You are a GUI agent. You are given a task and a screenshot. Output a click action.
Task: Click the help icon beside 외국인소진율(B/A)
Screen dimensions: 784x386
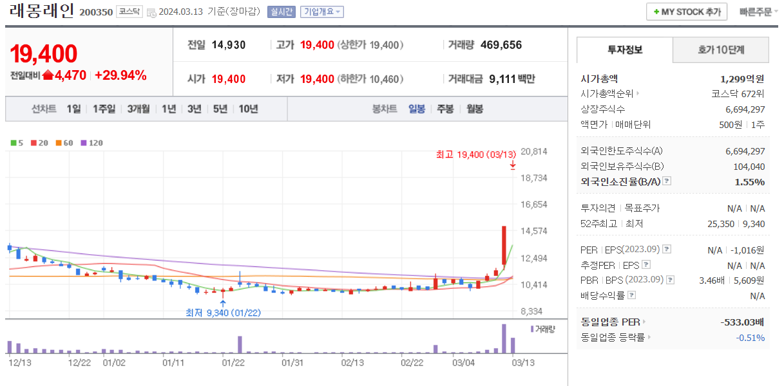click(667, 181)
